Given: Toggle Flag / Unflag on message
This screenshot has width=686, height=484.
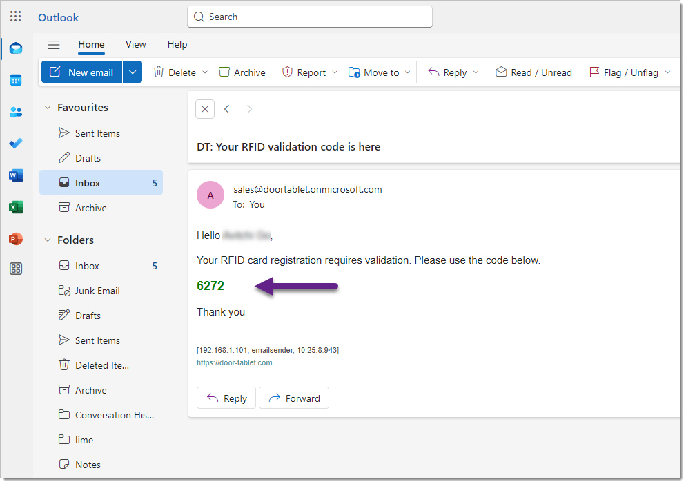Looking at the screenshot, I should coord(623,72).
